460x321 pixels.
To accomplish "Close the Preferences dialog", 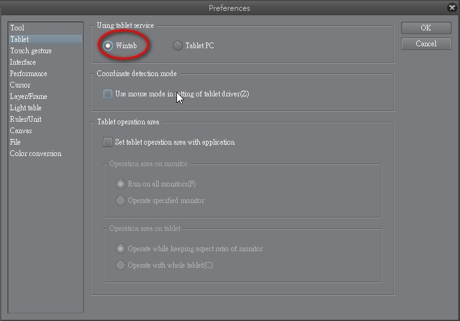I will [451, 8].
